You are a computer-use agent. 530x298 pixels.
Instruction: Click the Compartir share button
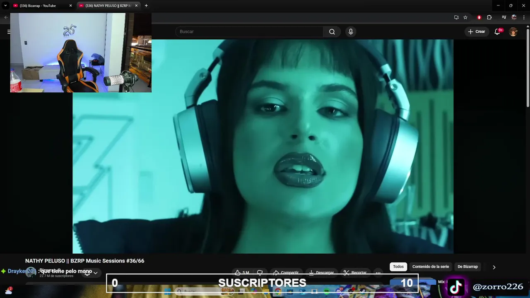click(x=286, y=272)
